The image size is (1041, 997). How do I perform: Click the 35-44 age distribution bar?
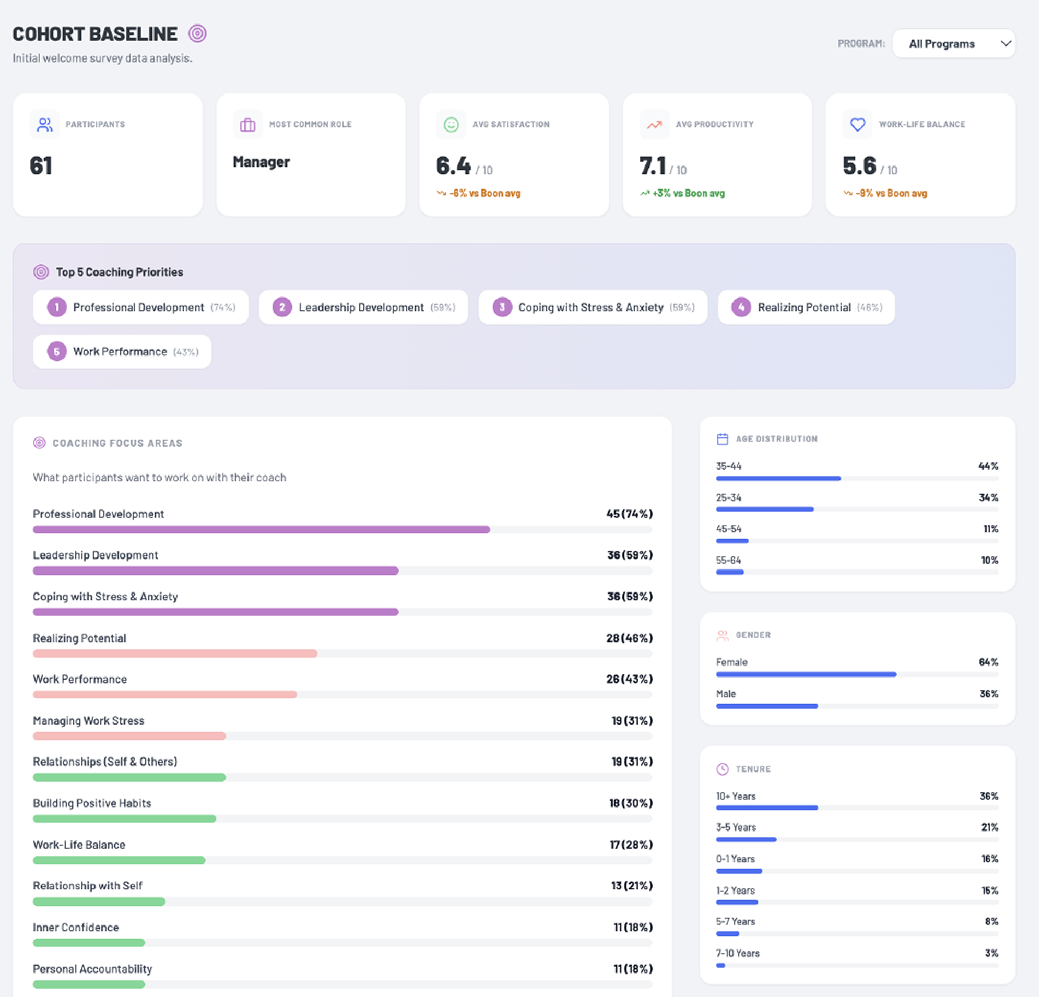[x=778, y=479]
